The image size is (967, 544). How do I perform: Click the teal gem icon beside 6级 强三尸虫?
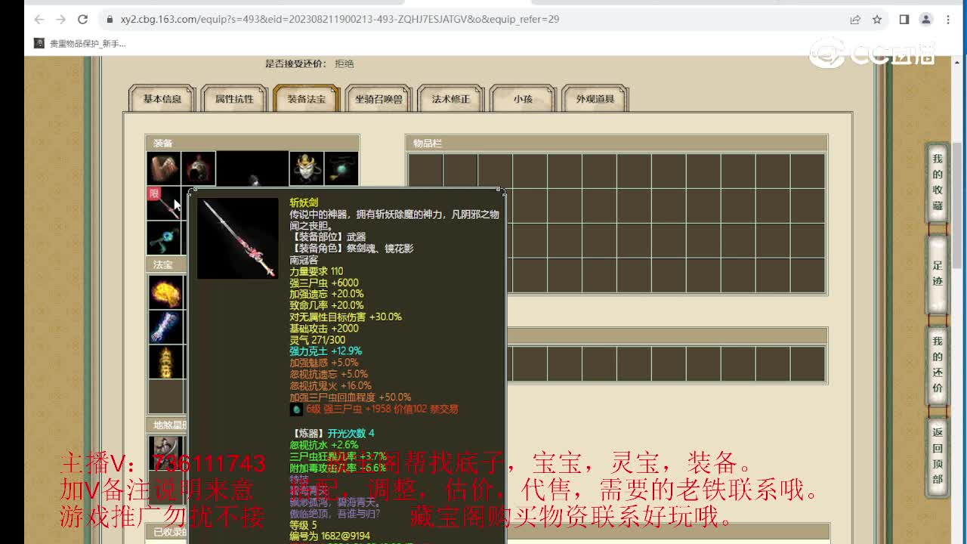point(296,409)
